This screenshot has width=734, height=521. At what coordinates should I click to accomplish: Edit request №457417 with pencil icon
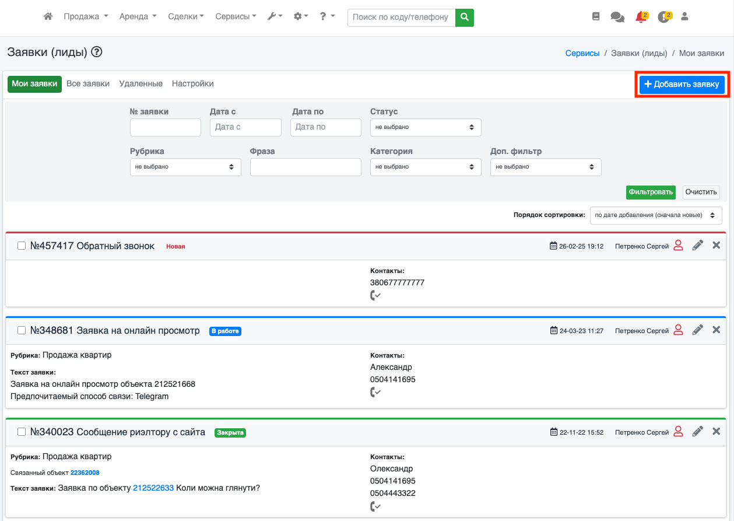pyautogui.click(x=697, y=246)
